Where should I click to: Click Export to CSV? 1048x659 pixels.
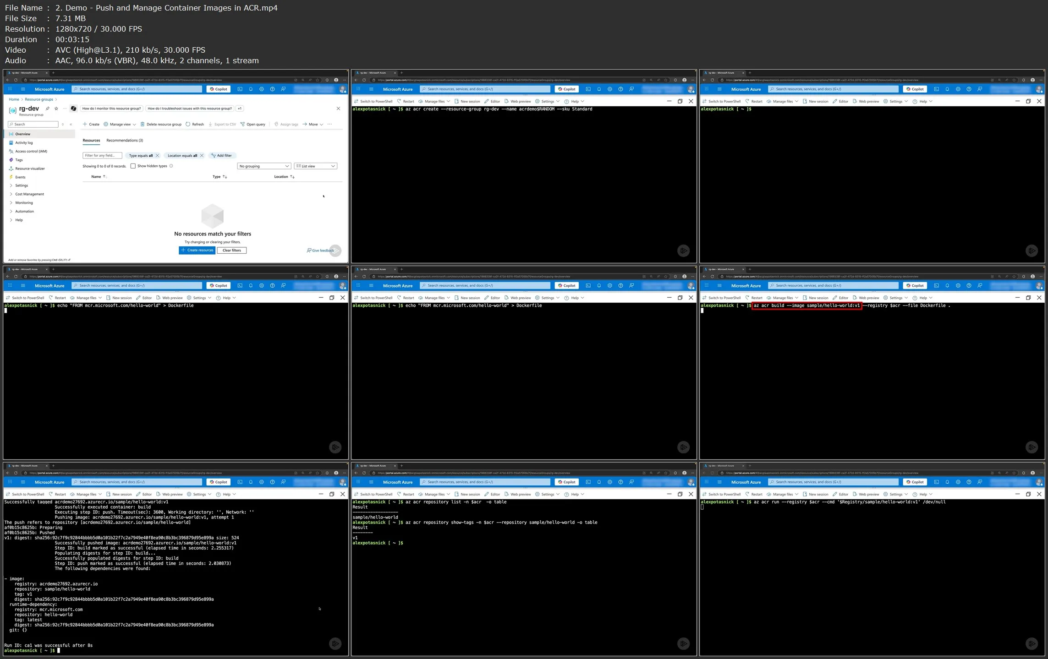coord(222,124)
